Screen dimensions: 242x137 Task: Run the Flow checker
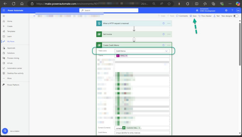coord(205,16)
